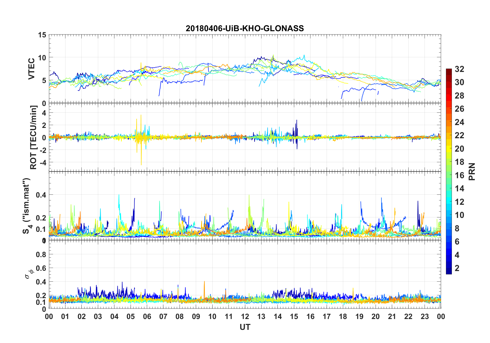This screenshot has height=343, width=490.
Task: Click the ROT axis tick 2
Action: [44, 125]
